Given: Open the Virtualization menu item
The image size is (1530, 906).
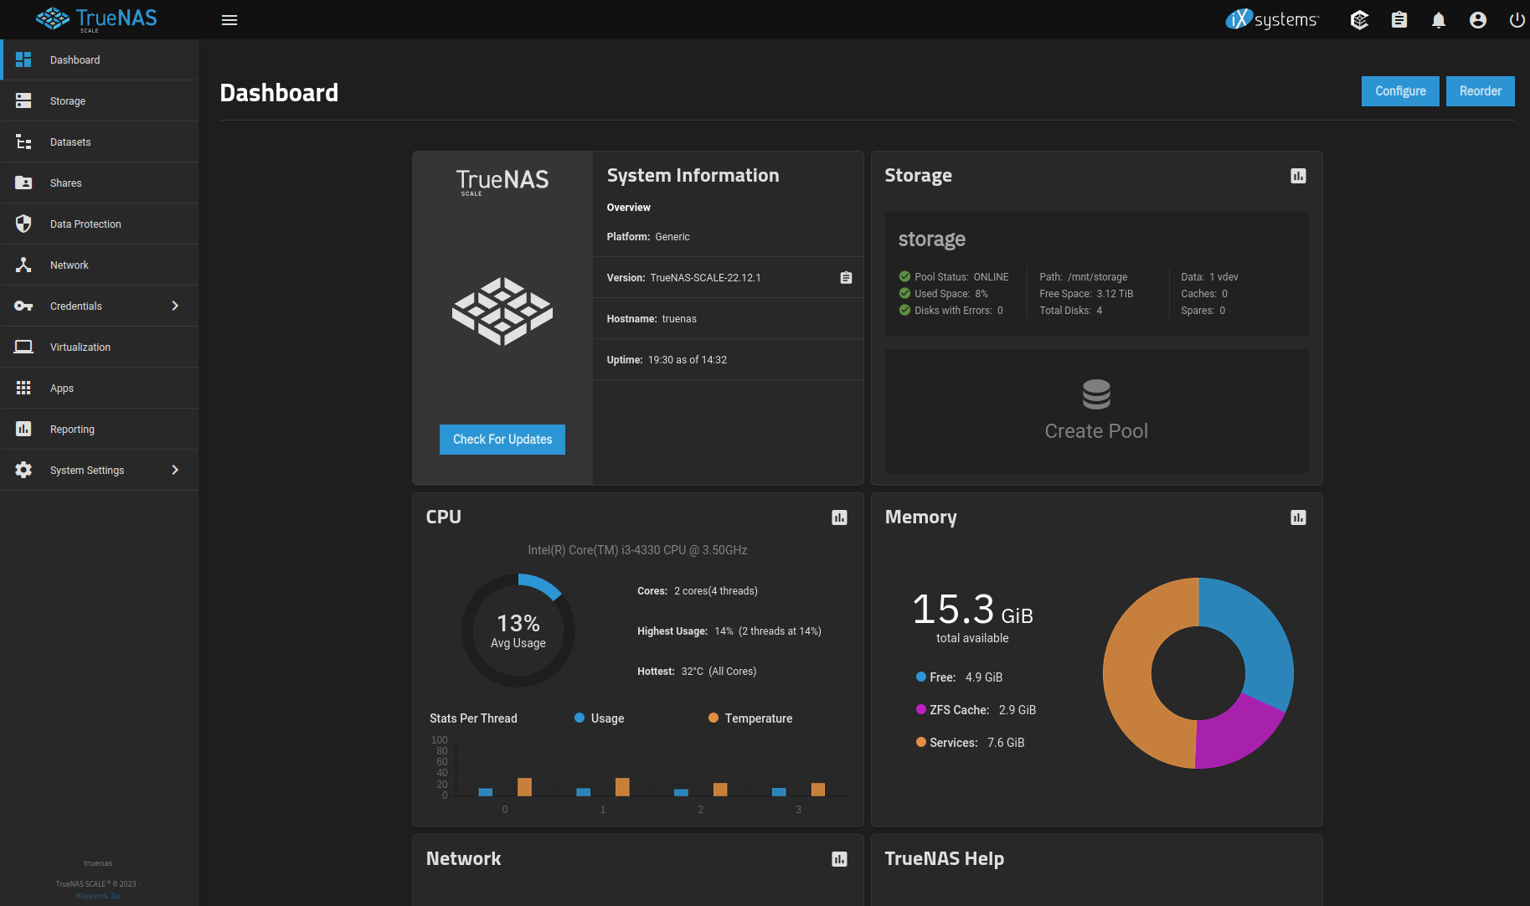Looking at the screenshot, I should pos(99,347).
